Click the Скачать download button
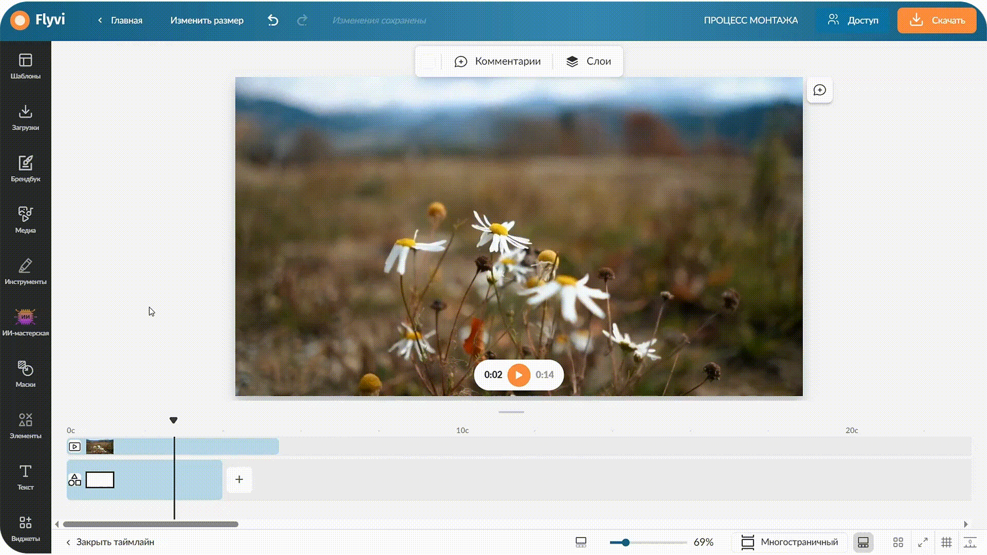This screenshot has width=987, height=555. click(937, 20)
